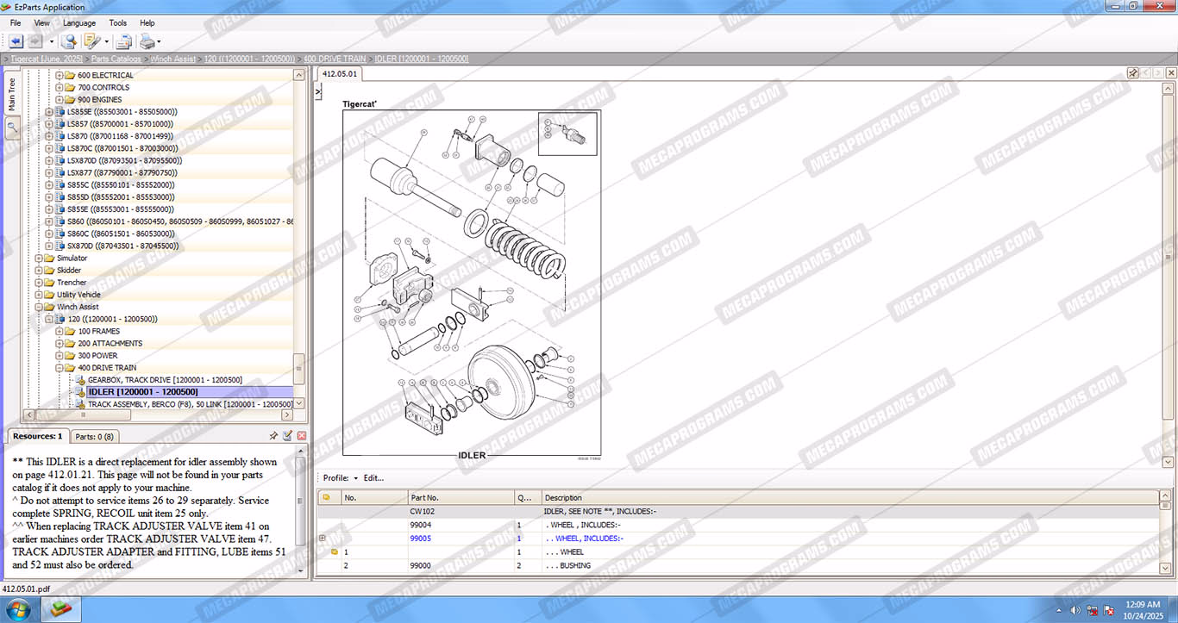The image size is (1178, 623).
Task: Expand the 100 FRAMES folder
Action: coord(60,331)
